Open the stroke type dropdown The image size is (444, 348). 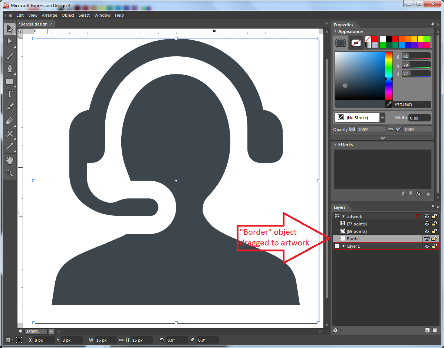[382, 118]
